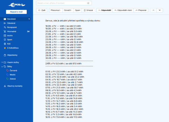169x122 pixels.
Task: Click the Smazat delete button
Action: 88,10
